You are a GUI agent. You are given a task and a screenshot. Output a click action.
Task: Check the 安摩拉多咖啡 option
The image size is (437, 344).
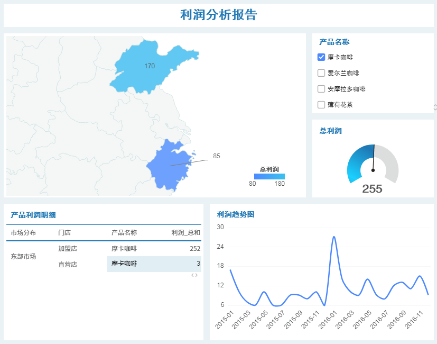(x=321, y=88)
